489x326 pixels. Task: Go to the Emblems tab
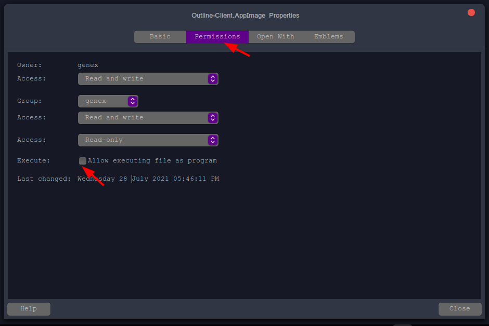[328, 37]
